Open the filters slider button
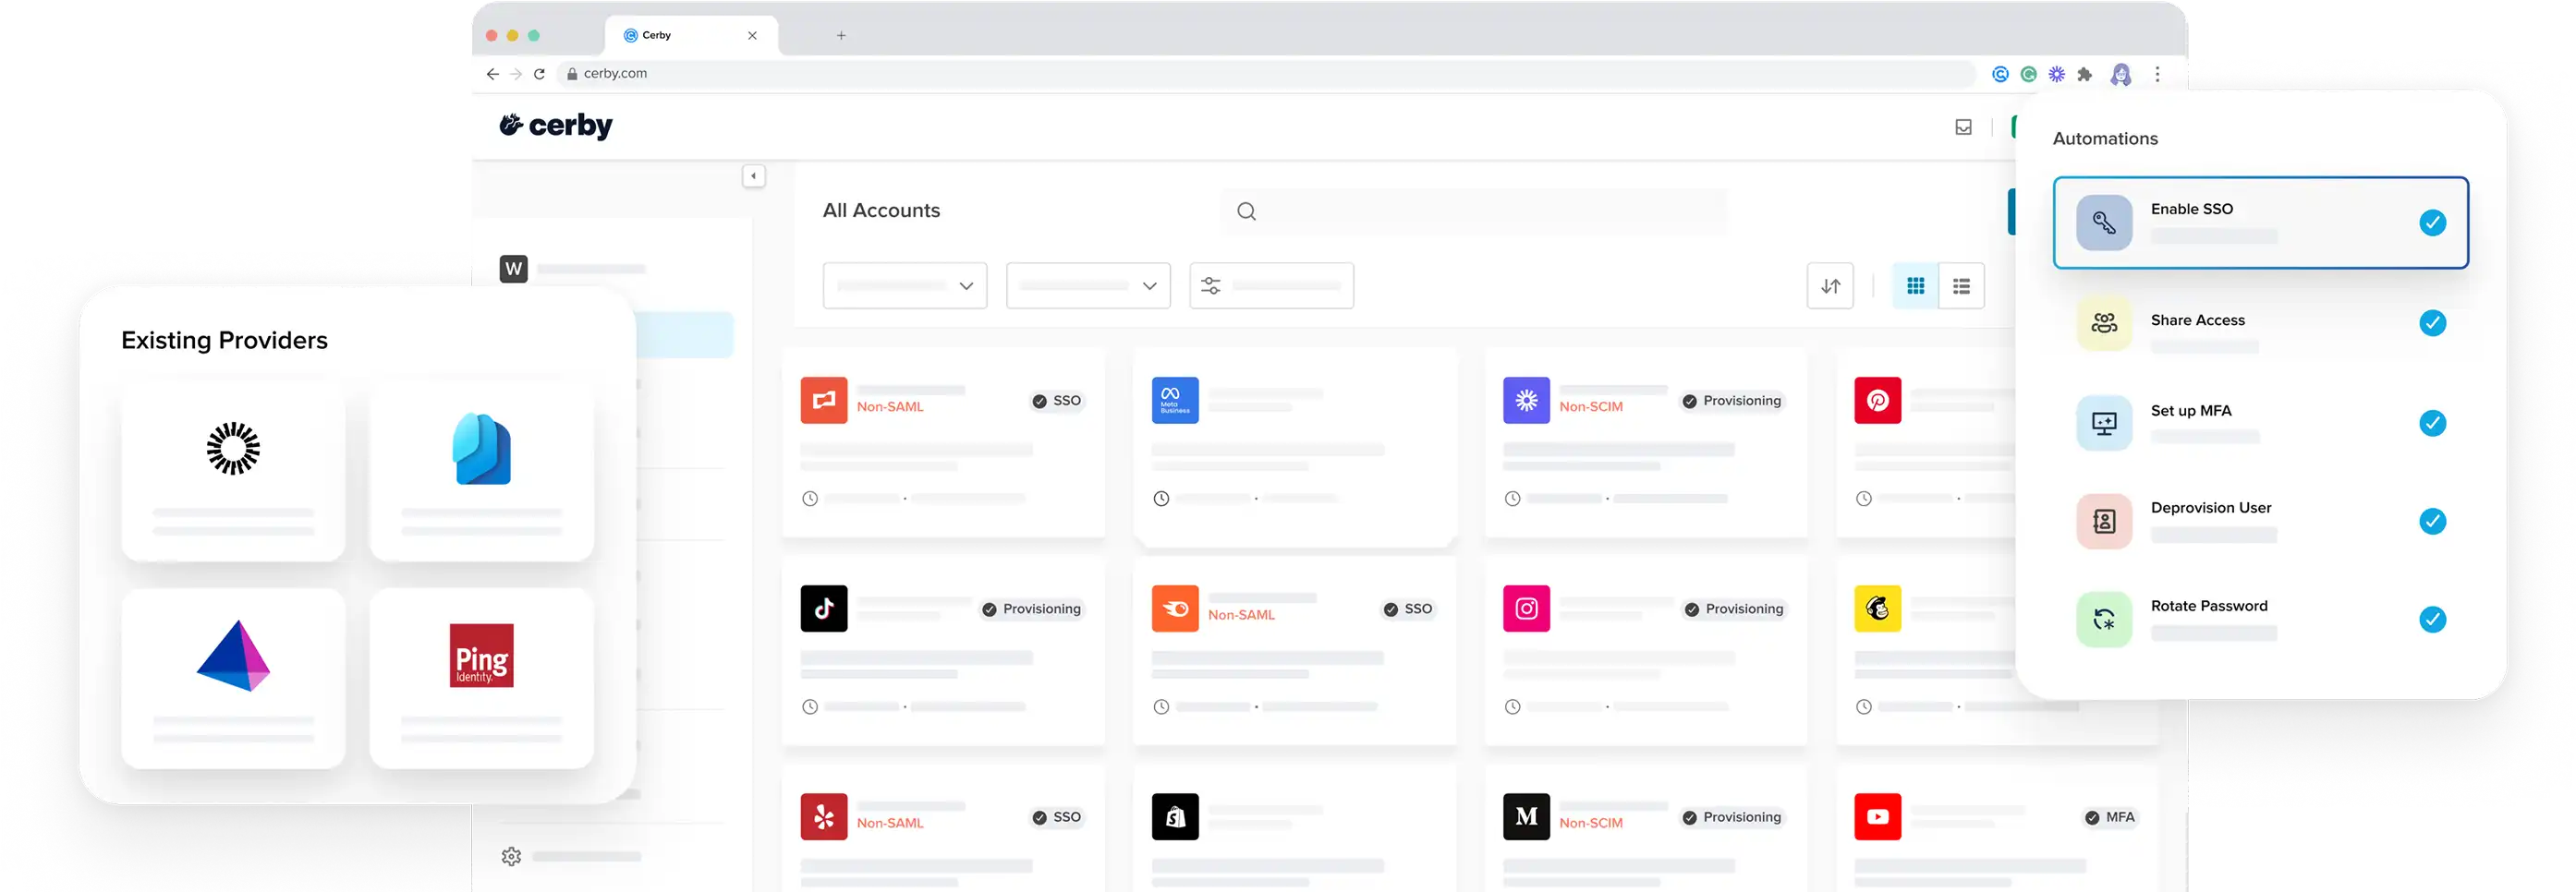Viewport: 2576px width, 892px height. (1271, 285)
